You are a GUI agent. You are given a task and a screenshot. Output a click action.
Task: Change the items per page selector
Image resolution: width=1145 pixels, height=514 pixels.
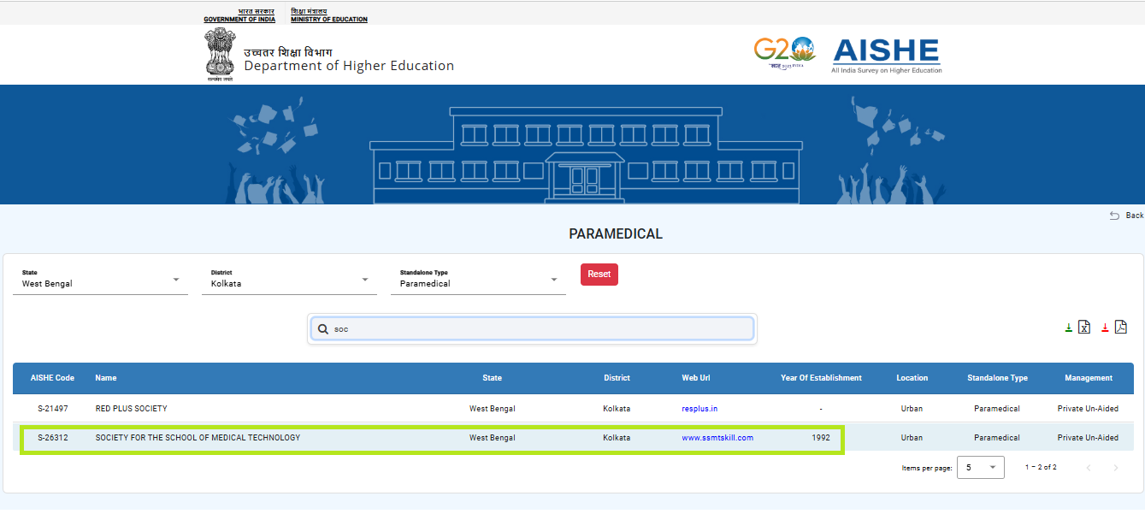(x=980, y=468)
